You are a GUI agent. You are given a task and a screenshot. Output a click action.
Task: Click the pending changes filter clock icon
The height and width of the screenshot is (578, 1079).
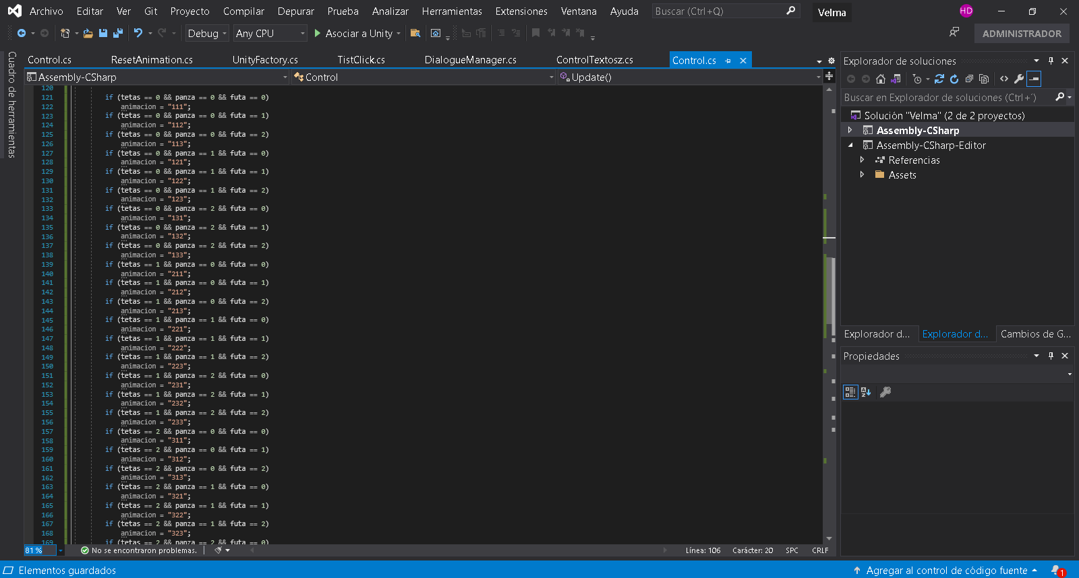click(x=917, y=79)
